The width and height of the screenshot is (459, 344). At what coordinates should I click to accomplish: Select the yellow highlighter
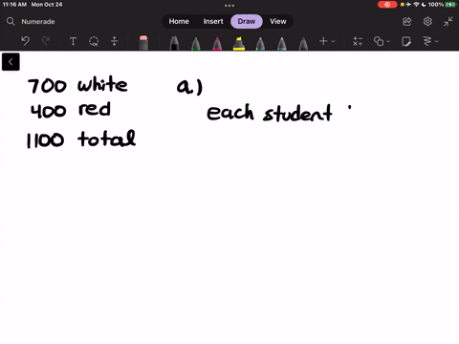pyautogui.click(x=239, y=43)
